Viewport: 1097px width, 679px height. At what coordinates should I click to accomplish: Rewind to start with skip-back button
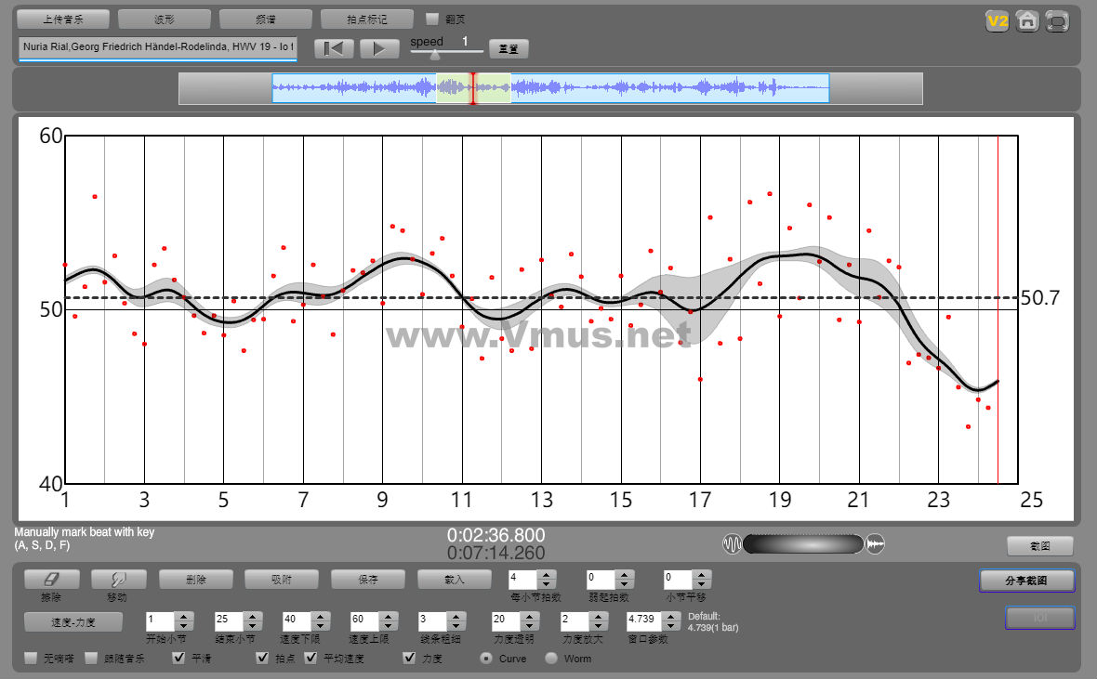[334, 49]
